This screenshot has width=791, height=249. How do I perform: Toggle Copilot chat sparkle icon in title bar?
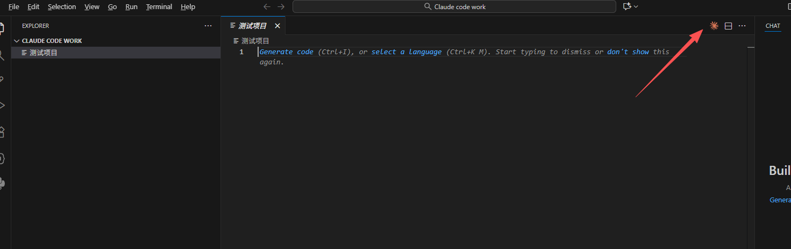[x=626, y=6]
